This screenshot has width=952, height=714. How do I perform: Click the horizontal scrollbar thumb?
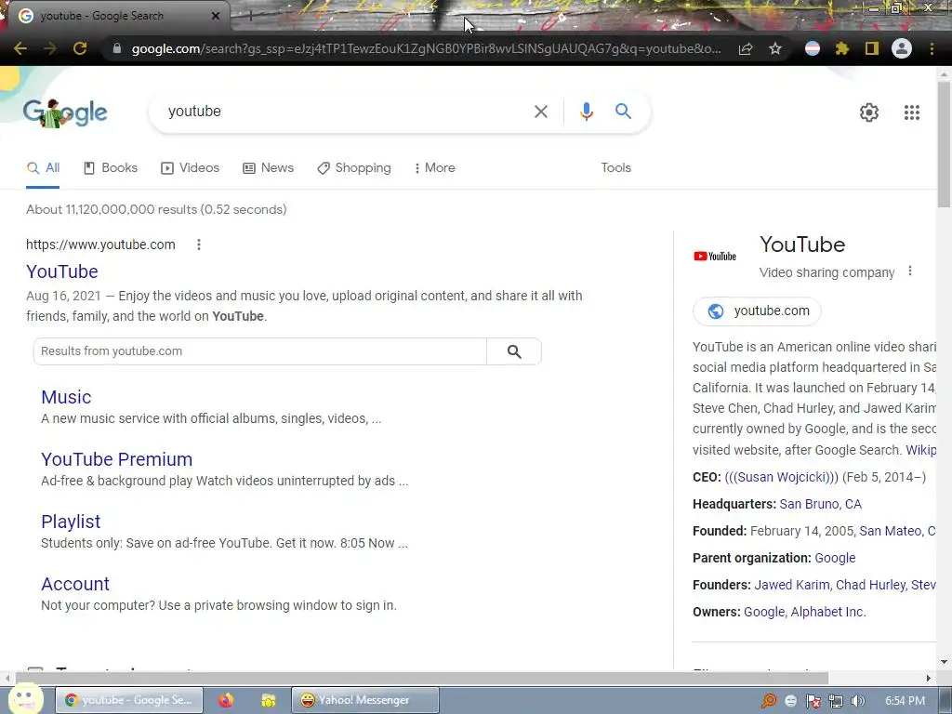421,678
